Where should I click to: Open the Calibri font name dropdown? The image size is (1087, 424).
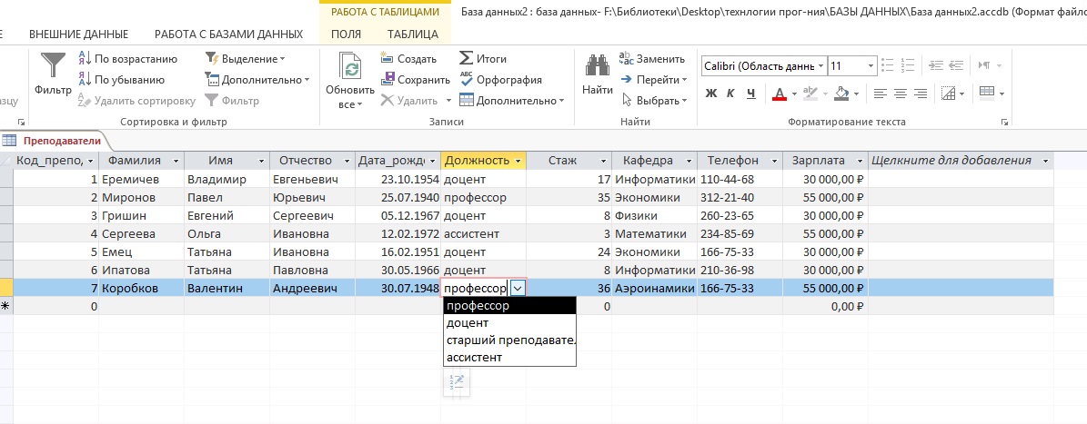point(820,66)
